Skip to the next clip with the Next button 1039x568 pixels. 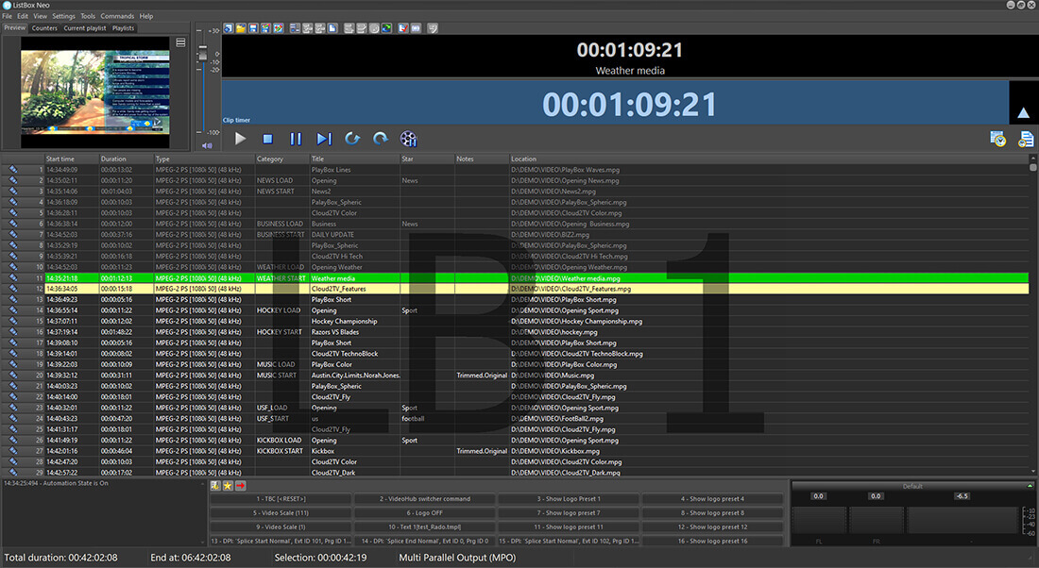pyautogui.click(x=323, y=139)
